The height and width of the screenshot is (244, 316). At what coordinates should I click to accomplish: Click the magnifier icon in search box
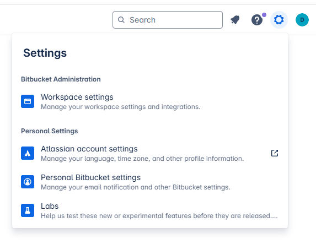(x=121, y=20)
